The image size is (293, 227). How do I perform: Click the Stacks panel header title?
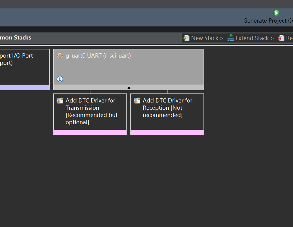tap(15, 38)
